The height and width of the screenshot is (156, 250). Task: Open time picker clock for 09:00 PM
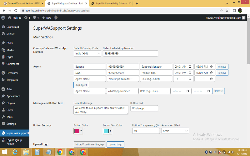[x=211, y=67]
